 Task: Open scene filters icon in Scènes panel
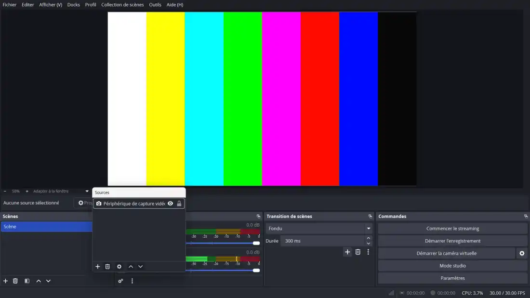[27, 281]
